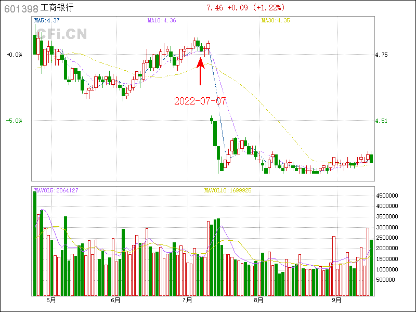
Task: Click the 500000 volume axis label
Action: point(385,280)
